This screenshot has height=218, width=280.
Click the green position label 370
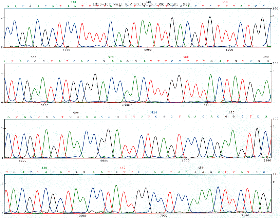tap(111, 57)
